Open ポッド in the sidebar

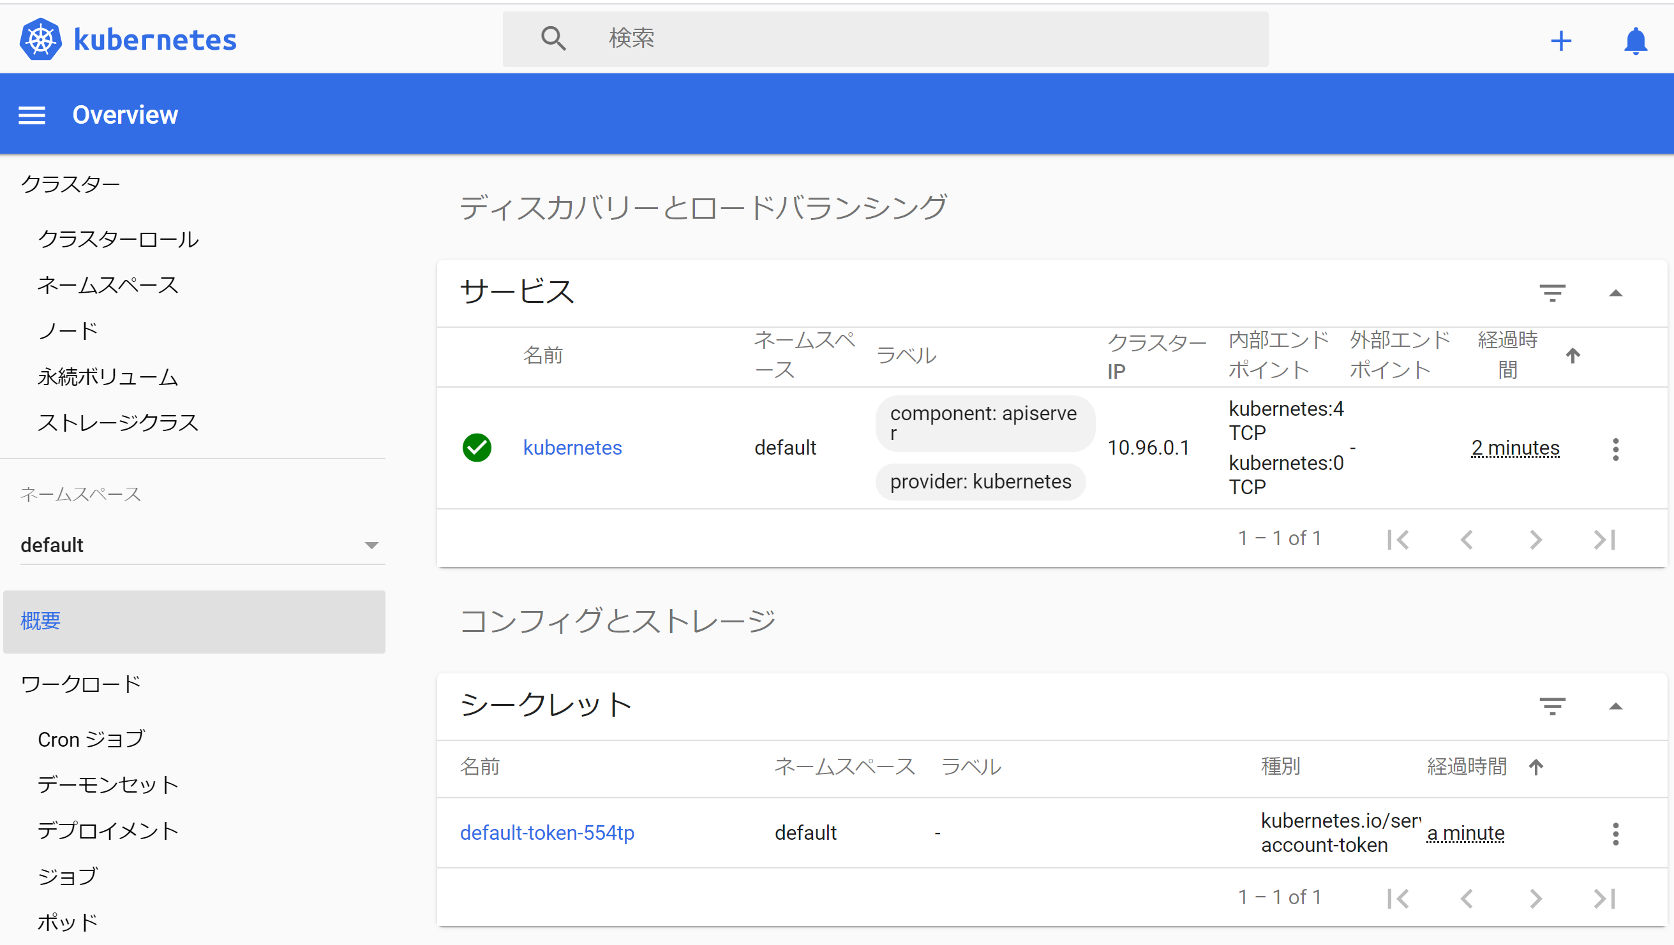coord(68,922)
